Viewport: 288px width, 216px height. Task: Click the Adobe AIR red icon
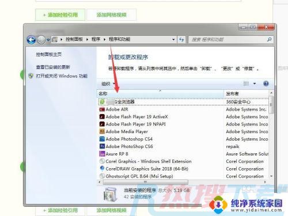click(x=102, y=109)
